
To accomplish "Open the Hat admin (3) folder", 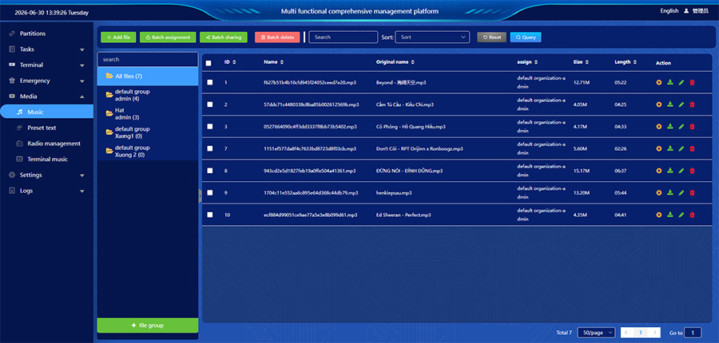I will click(x=148, y=113).
